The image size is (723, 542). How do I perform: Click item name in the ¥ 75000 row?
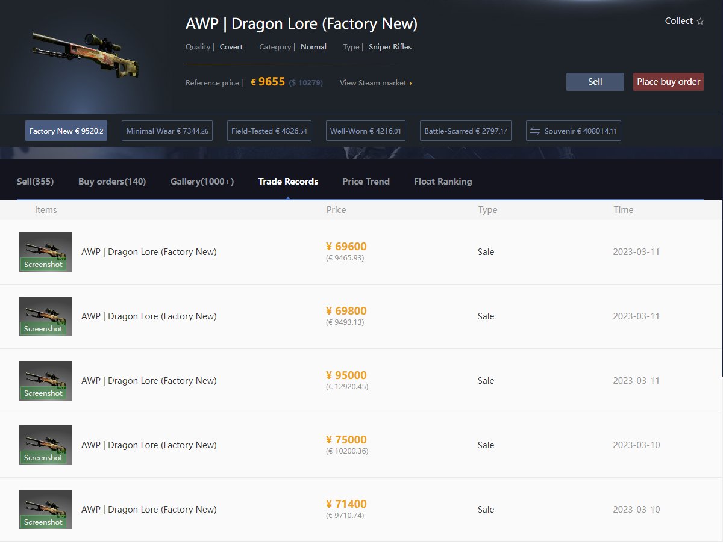tap(149, 445)
